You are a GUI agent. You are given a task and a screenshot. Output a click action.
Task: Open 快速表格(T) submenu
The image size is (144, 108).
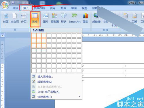coord(56,97)
